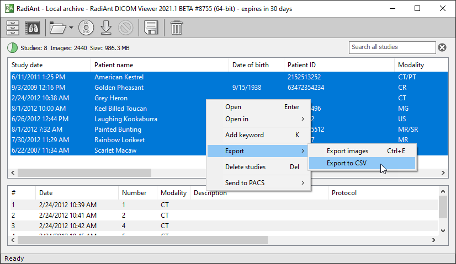Image resolution: width=456 pixels, height=264 pixels.
Task: Click studies list right scroll arrow
Action: tap(443, 173)
